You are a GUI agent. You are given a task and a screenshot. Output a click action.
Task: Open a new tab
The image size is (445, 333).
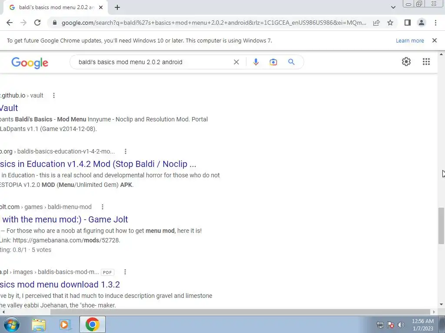[117, 8]
